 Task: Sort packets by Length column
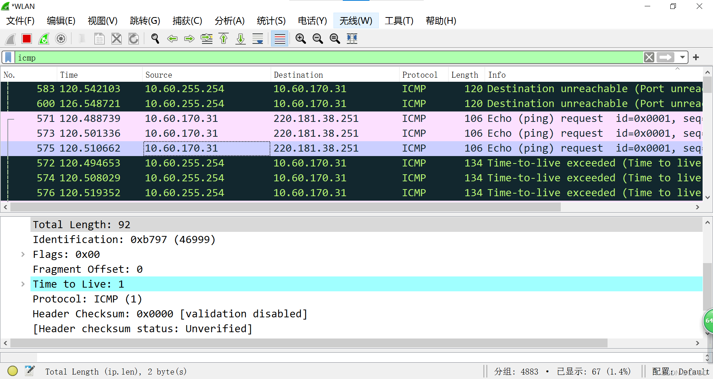point(466,75)
